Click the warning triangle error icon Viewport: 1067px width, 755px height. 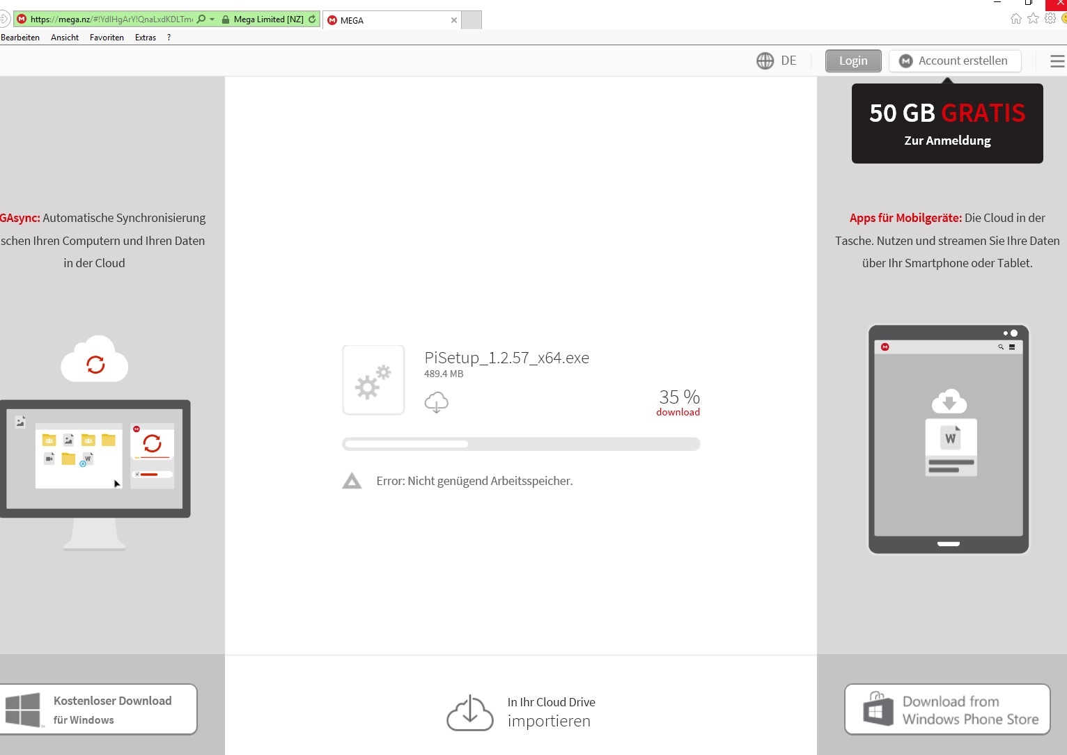click(x=352, y=481)
